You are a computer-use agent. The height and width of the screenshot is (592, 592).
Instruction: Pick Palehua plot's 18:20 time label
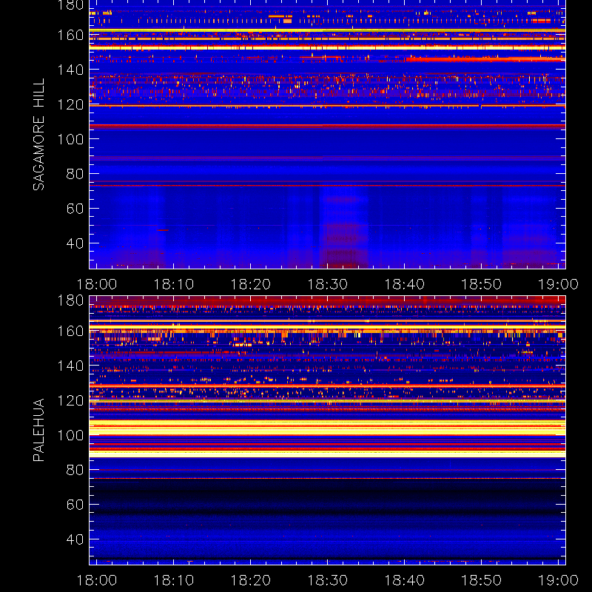tap(251, 580)
